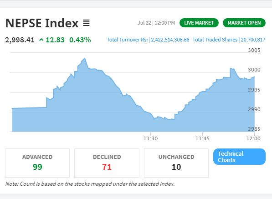Click the NEPSE Index title
Screen dimensions: 272x199
click(x=42, y=23)
